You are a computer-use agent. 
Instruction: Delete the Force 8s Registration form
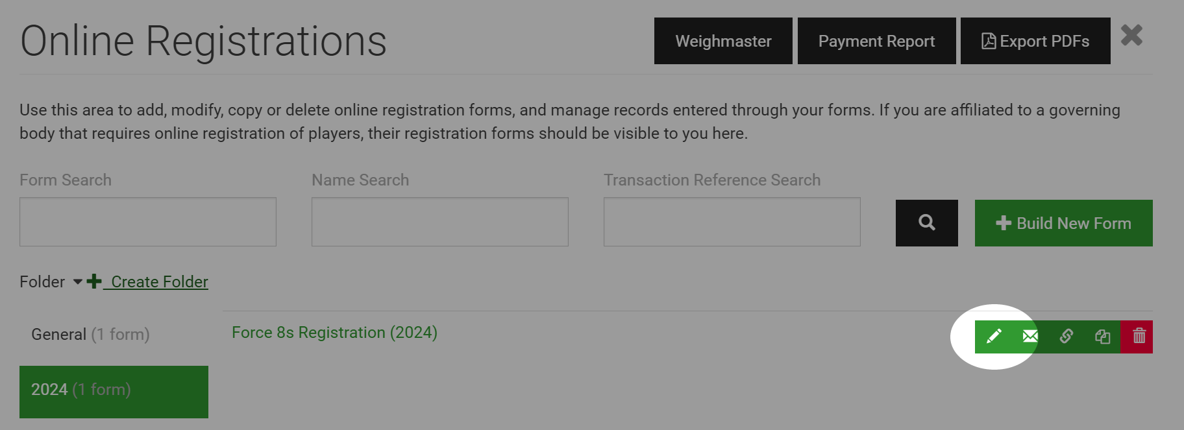point(1139,337)
